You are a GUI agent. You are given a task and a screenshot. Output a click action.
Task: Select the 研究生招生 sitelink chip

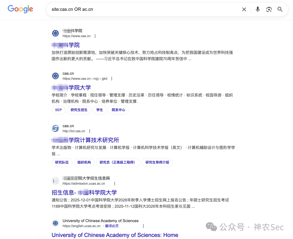point(79,110)
